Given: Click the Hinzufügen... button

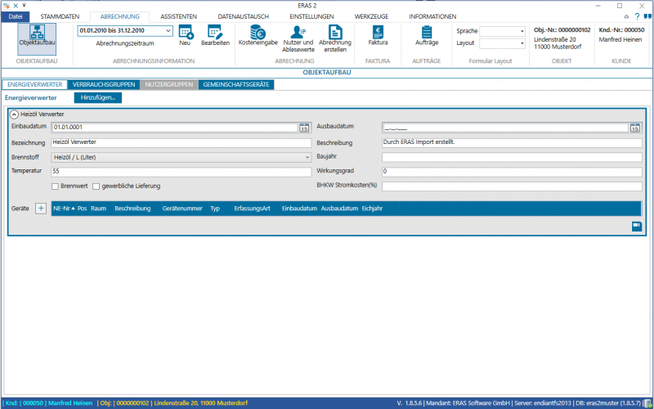Looking at the screenshot, I should point(98,97).
